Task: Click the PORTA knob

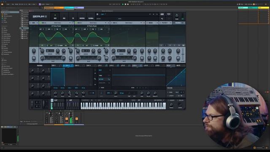Action: point(171,105)
